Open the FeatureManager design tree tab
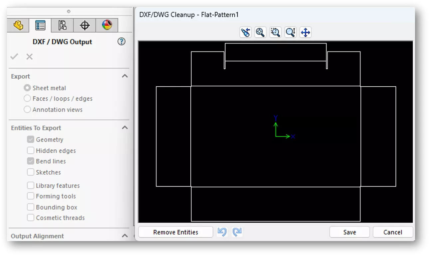 18,25
